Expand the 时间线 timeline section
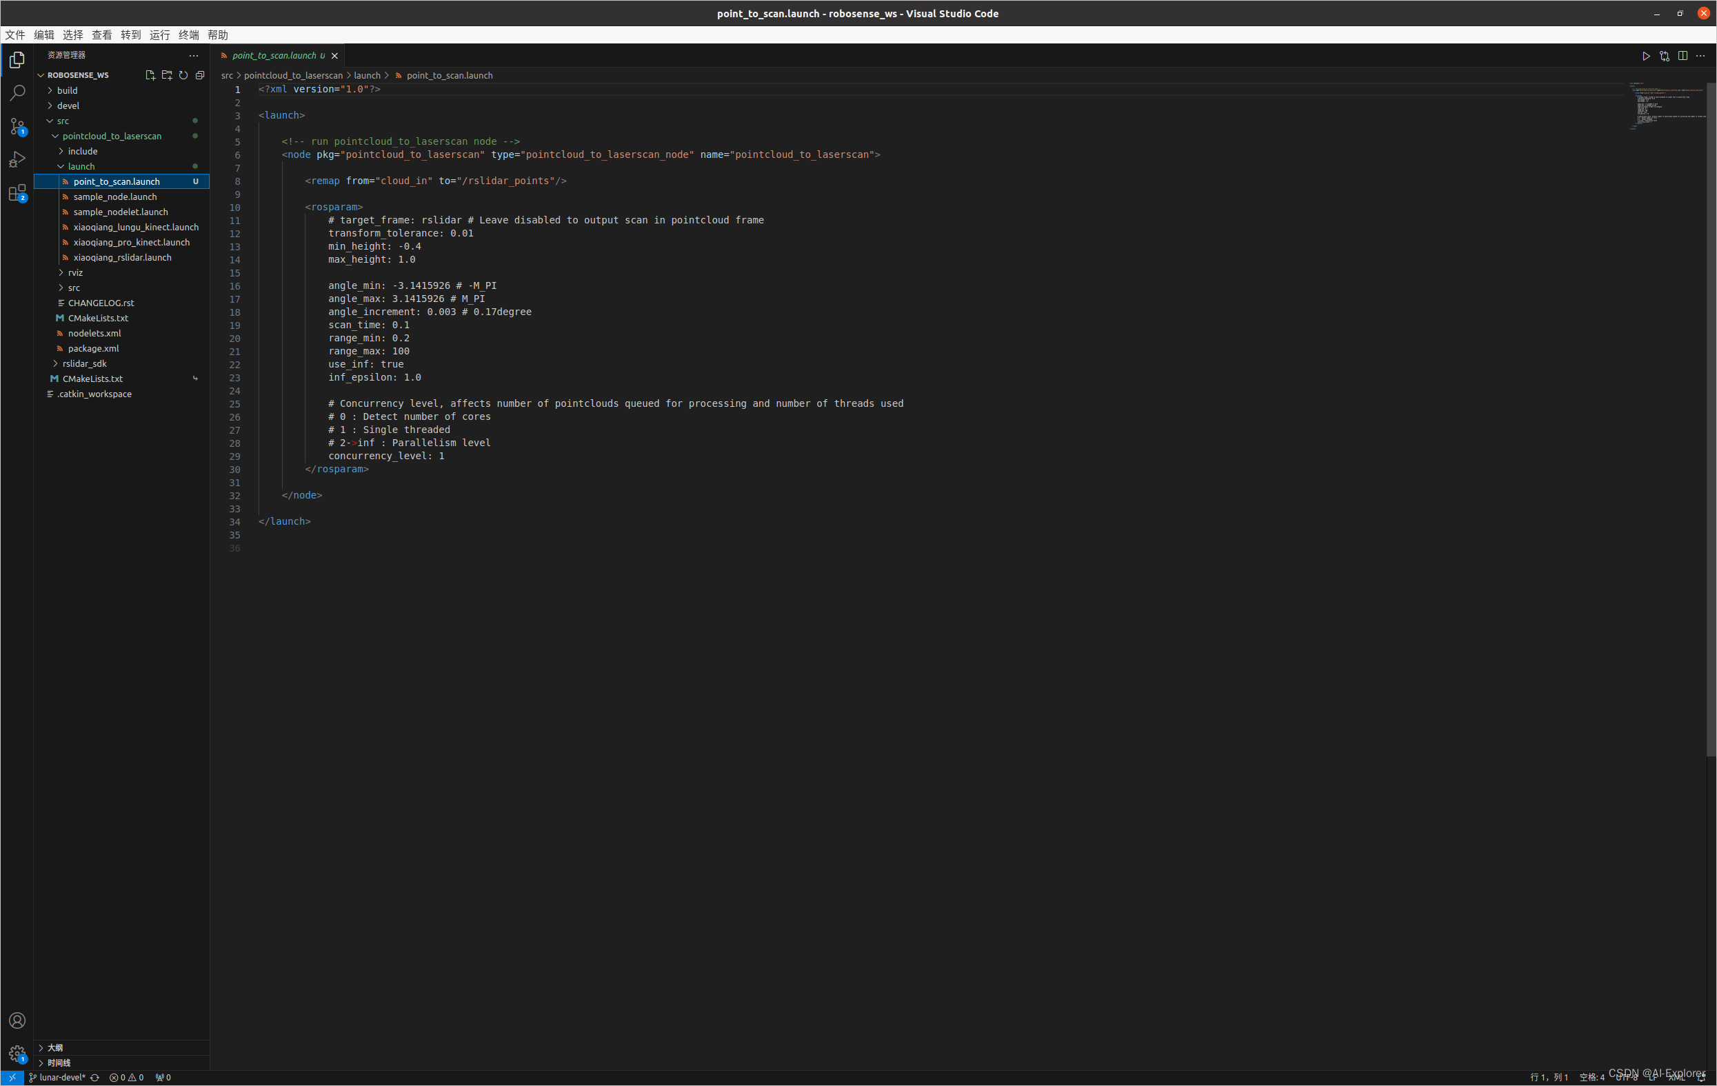 point(122,1063)
